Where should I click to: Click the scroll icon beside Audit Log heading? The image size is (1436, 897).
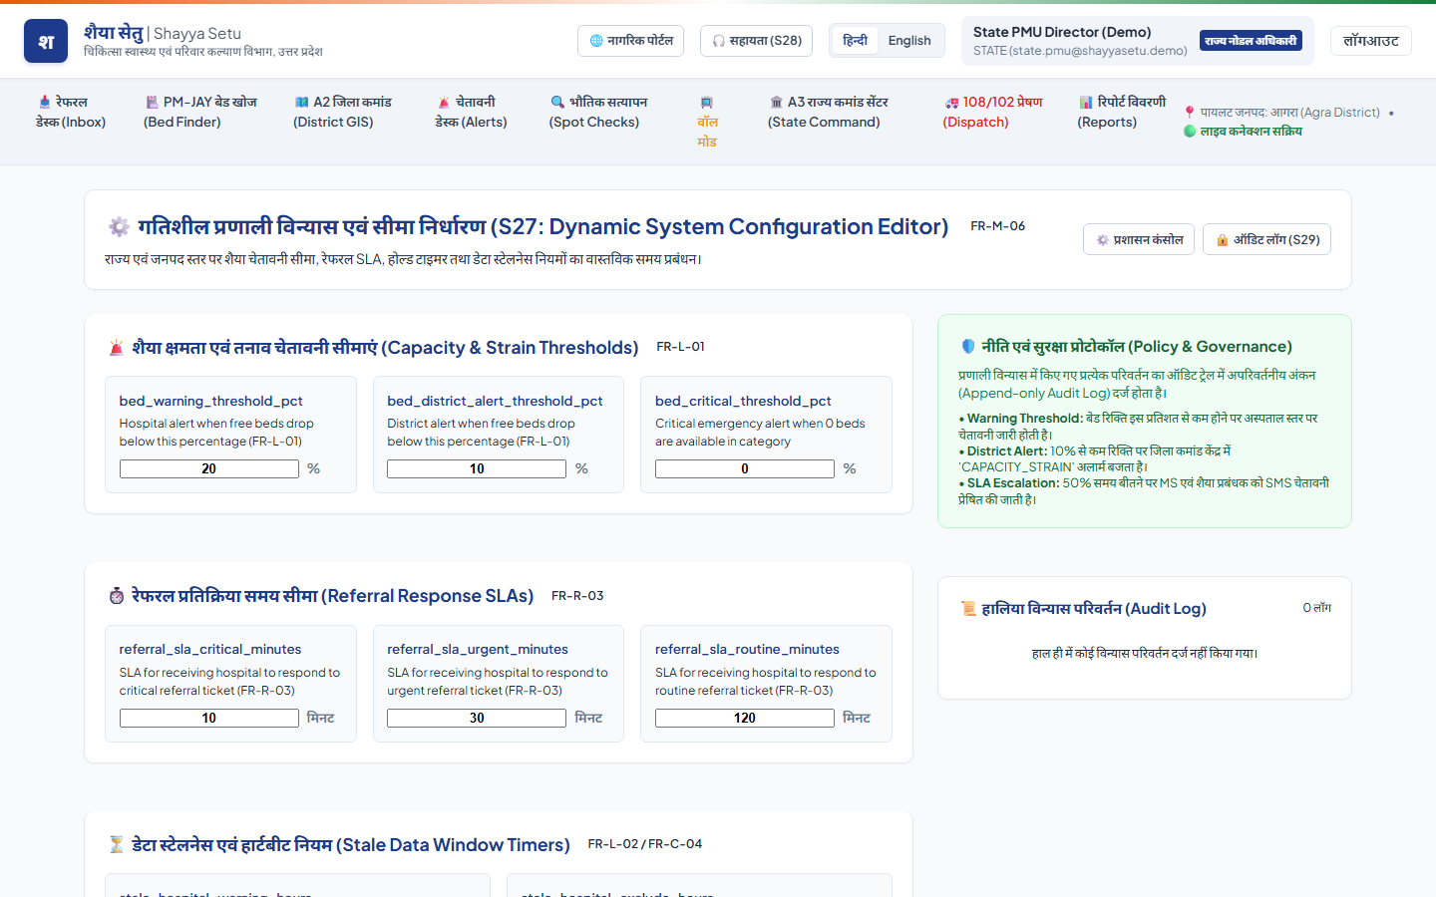coord(967,609)
